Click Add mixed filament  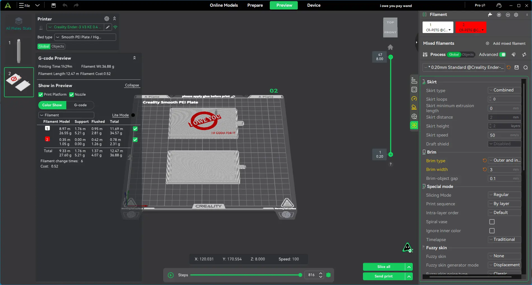tap(506, 43)
